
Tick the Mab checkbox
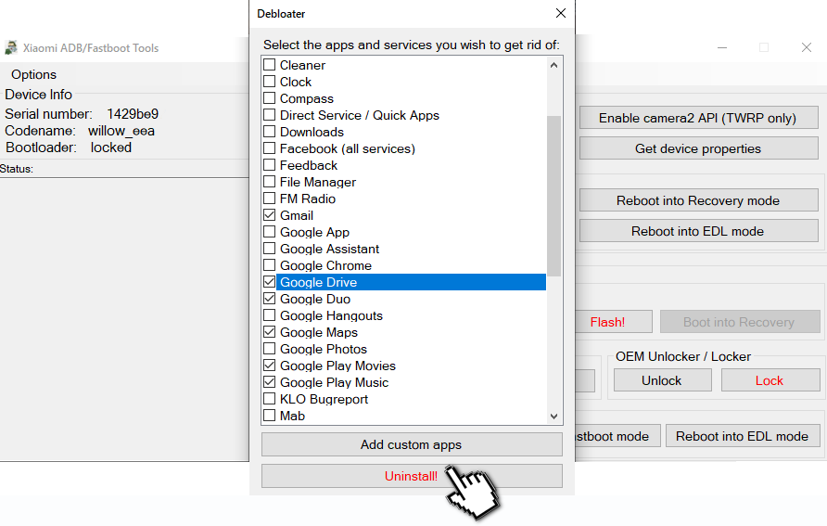(269, 416)
